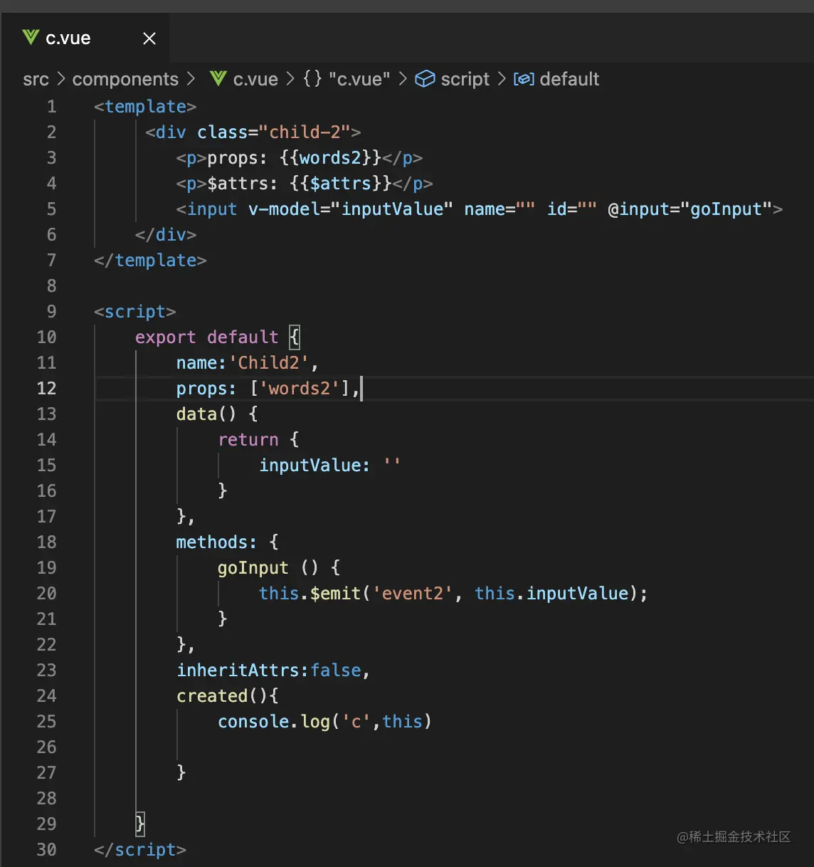The height and width of the screenshot is (867, 814).
Task: Click line number 9 in gutter
Action: pos(51,312)
